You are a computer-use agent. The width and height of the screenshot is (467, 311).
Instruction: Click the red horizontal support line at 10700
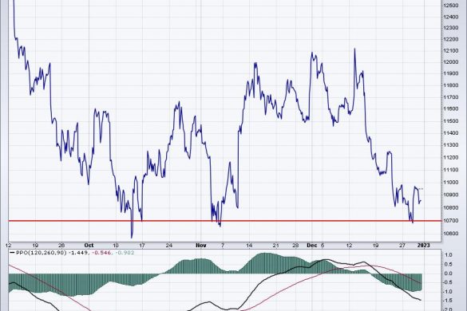[225, 221]
